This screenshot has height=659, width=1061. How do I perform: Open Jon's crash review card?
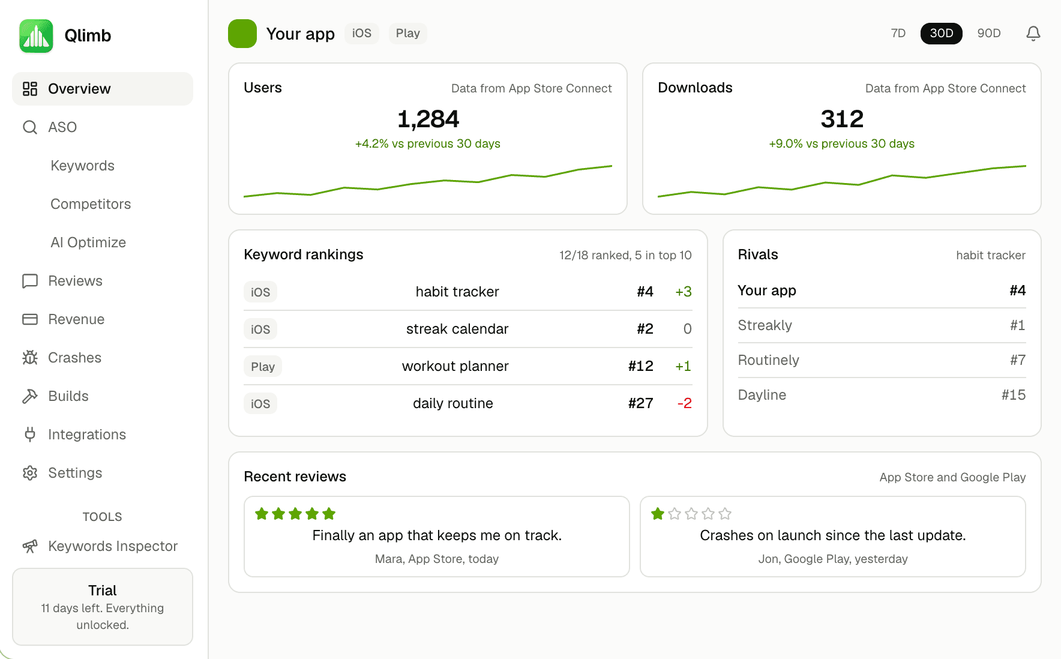(x=833, y=537)
